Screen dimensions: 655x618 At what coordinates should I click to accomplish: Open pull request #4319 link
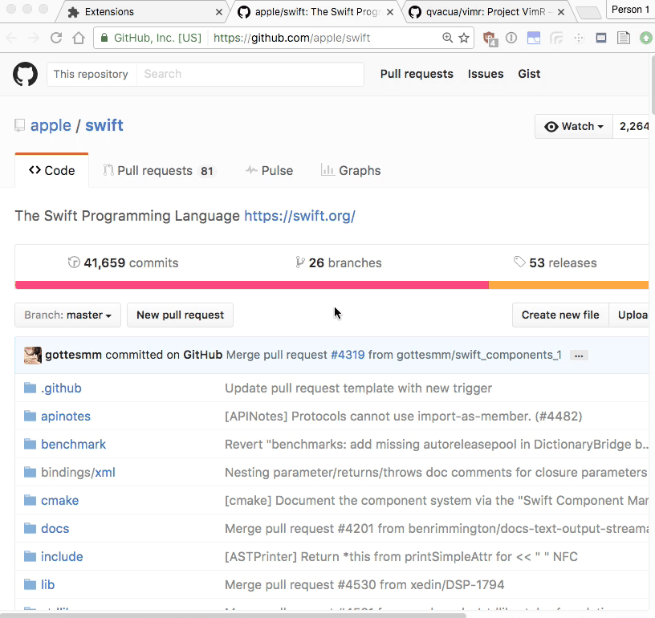pyautogui.click(x=348, y=355)
